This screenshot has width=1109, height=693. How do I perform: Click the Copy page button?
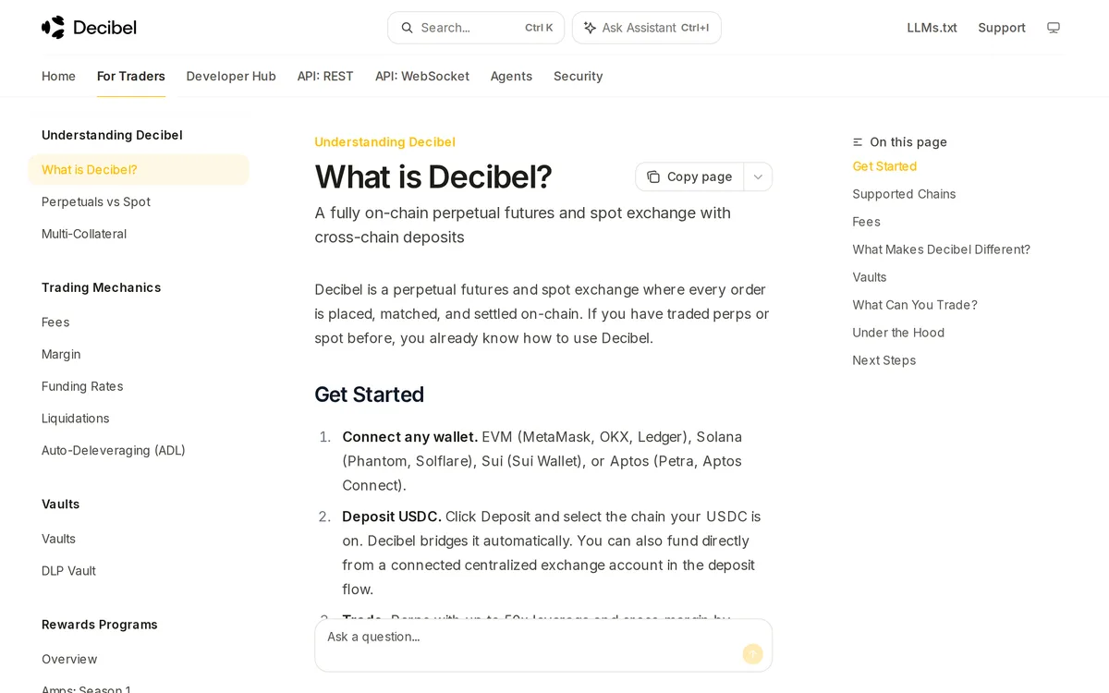[689, 176]
